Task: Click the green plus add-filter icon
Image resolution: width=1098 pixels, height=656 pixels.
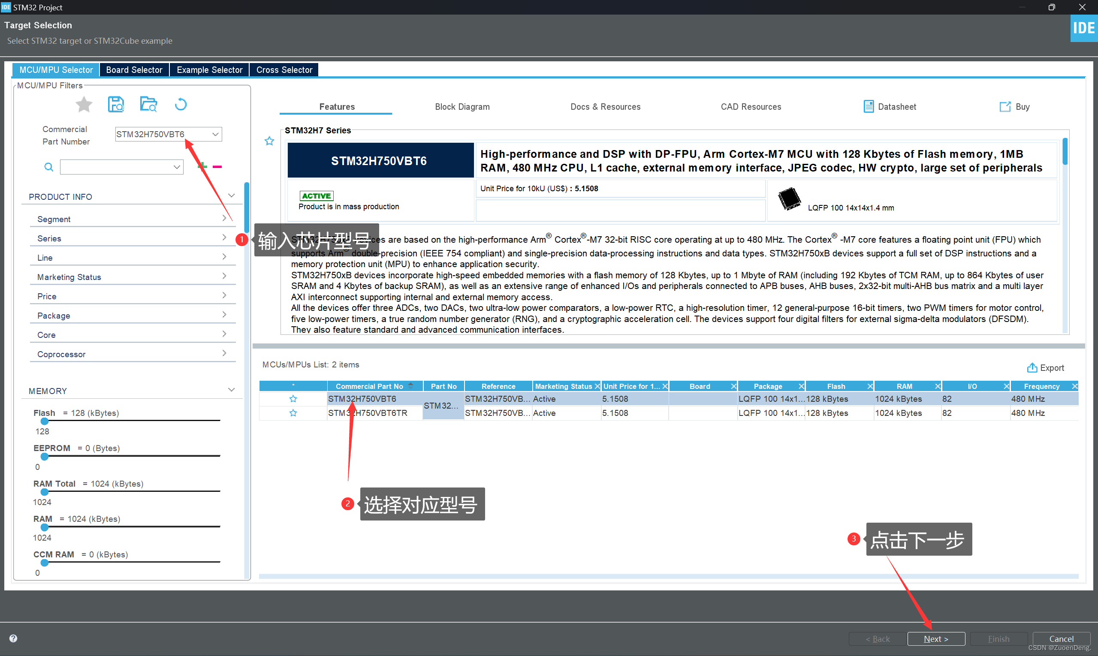Action: click(202, 166)
